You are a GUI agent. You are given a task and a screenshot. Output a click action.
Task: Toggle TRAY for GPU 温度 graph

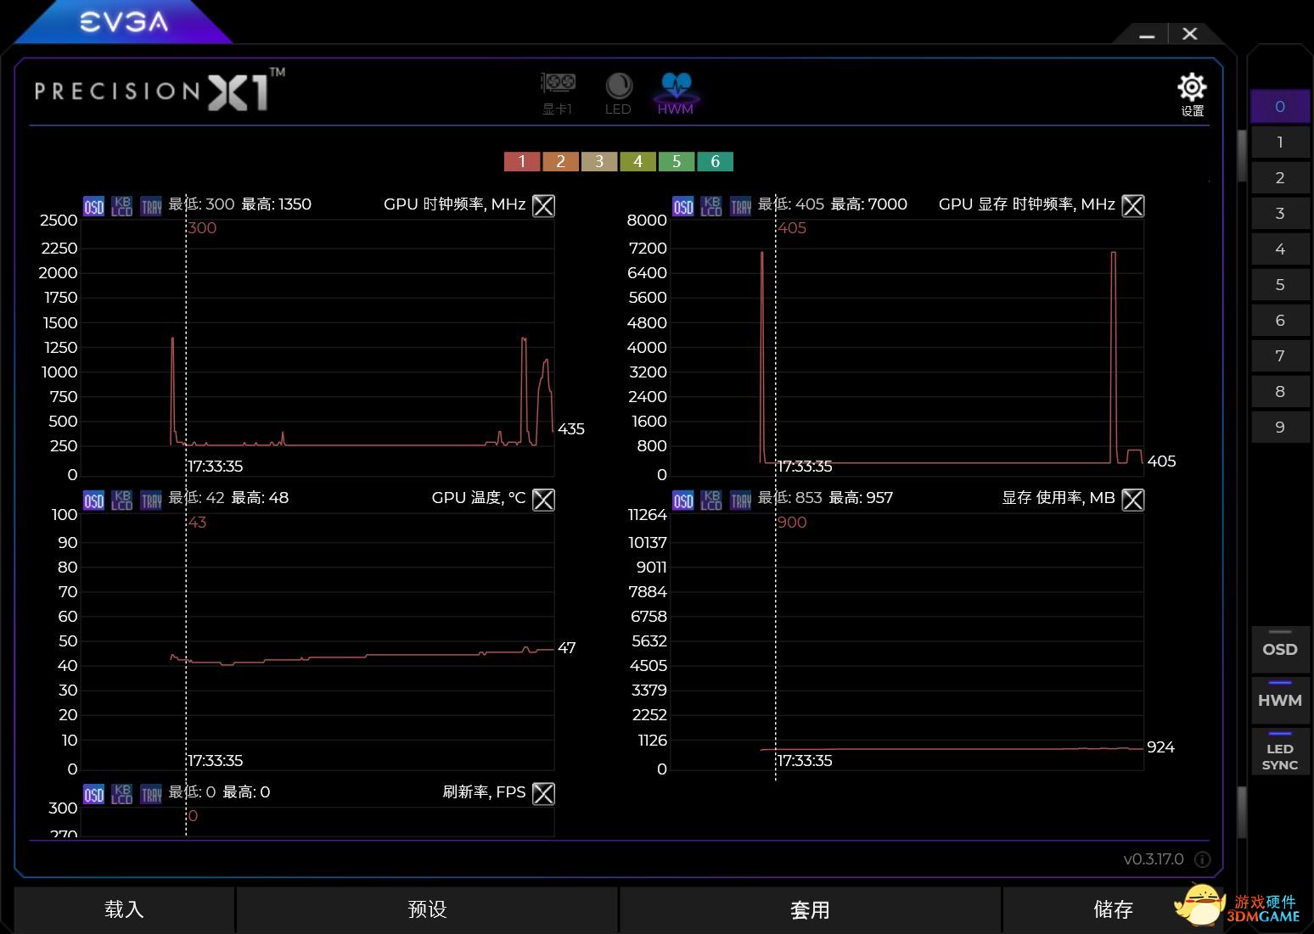tap(151, 501)
